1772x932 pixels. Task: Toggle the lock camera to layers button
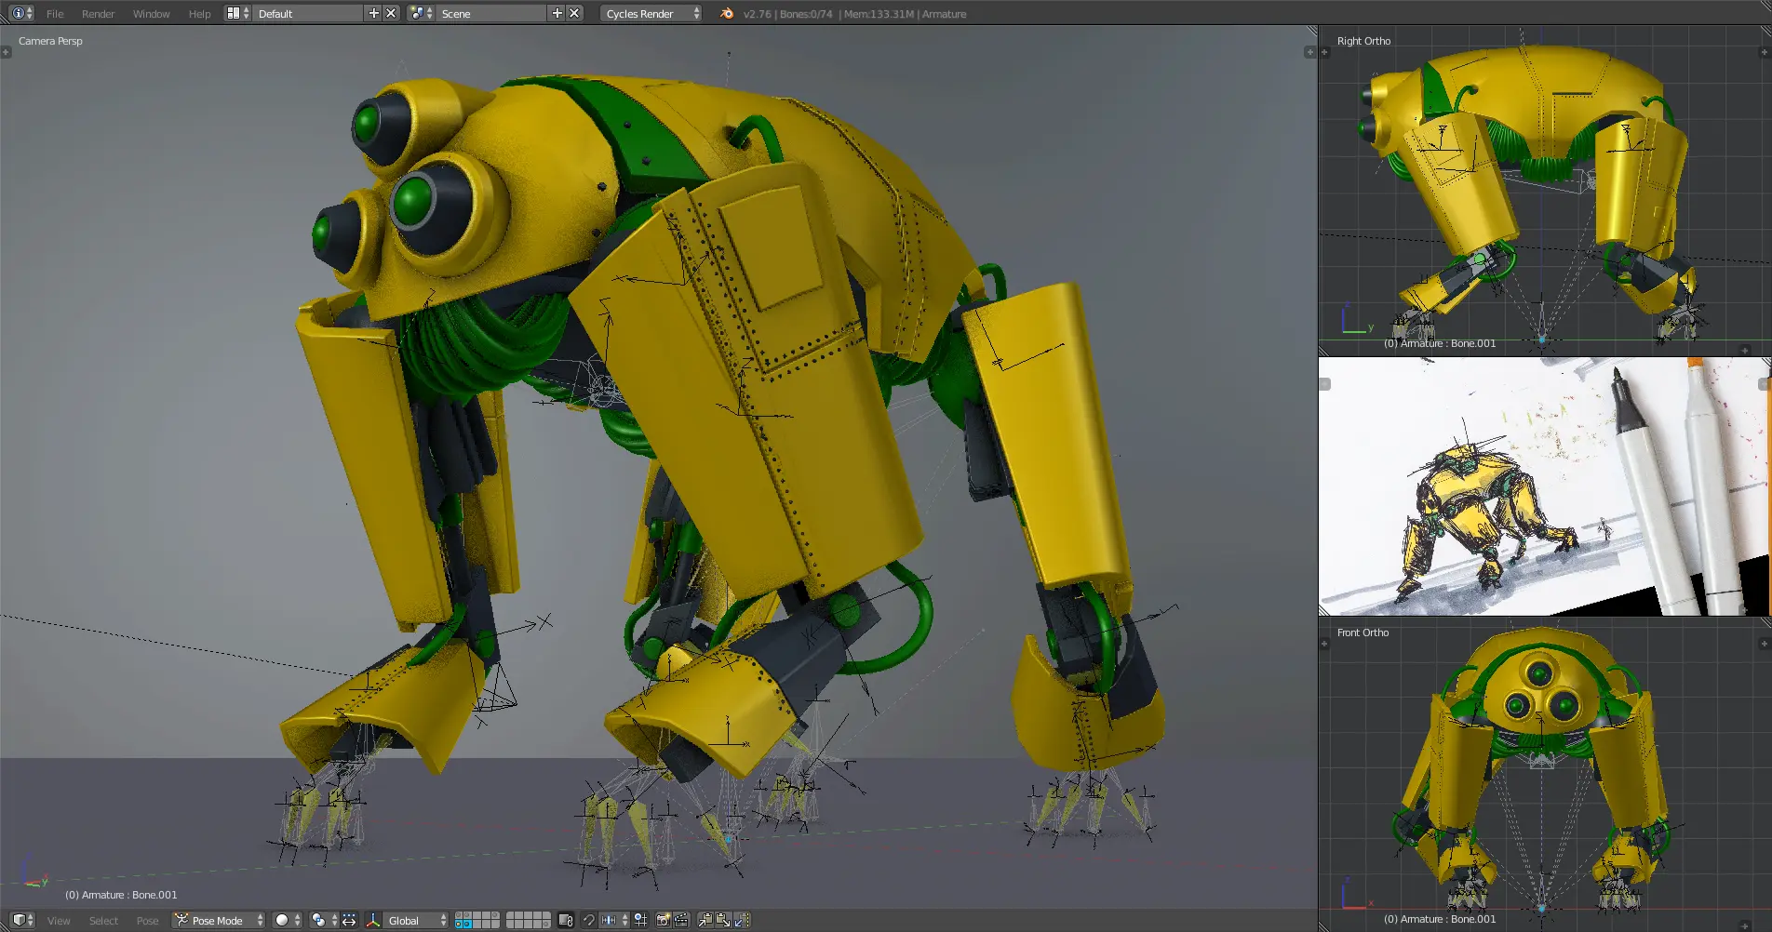pyautogui.click(x=565, y=920)
